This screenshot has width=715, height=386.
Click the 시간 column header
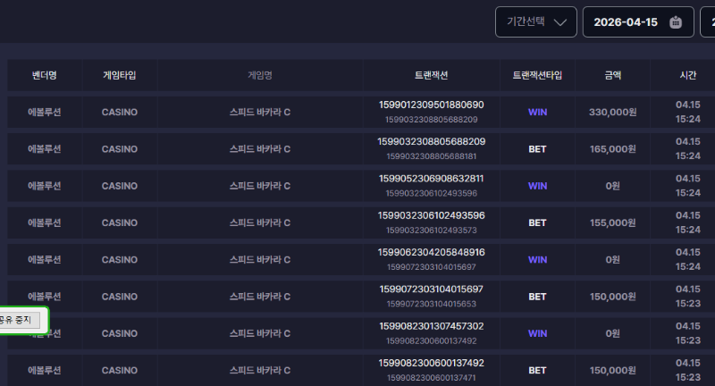click(x=687, y=75)
